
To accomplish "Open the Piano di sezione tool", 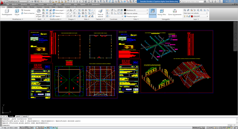I will coord(100,13).
